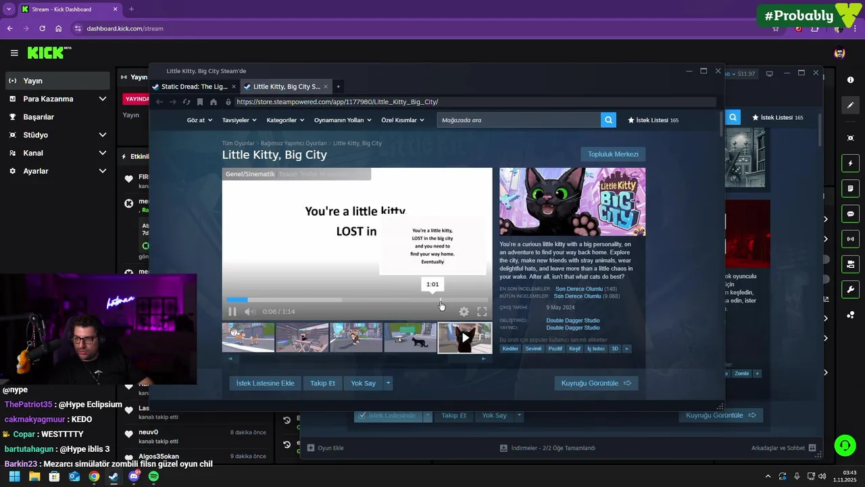Reload the Steam store page
Viewport: 865px width, 487px height.
pyautogui.click(x=187, y=102)
